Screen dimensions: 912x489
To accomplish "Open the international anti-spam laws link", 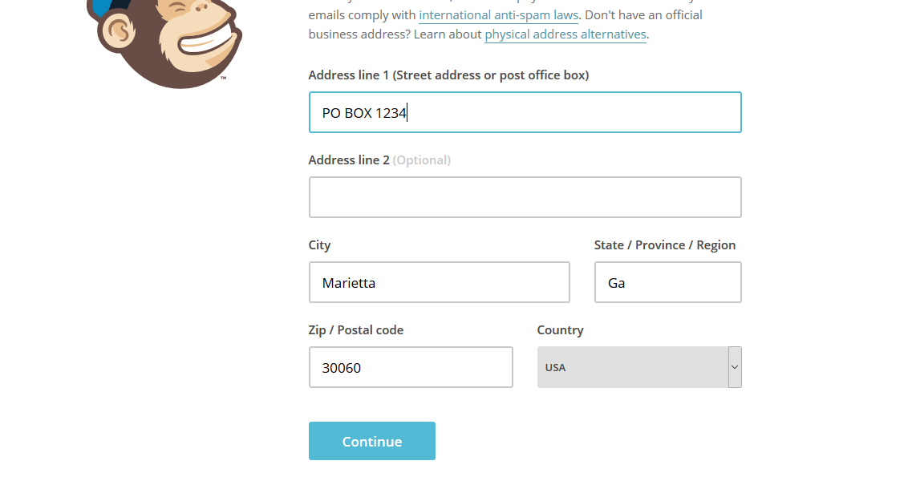I will tap(498, 15).
